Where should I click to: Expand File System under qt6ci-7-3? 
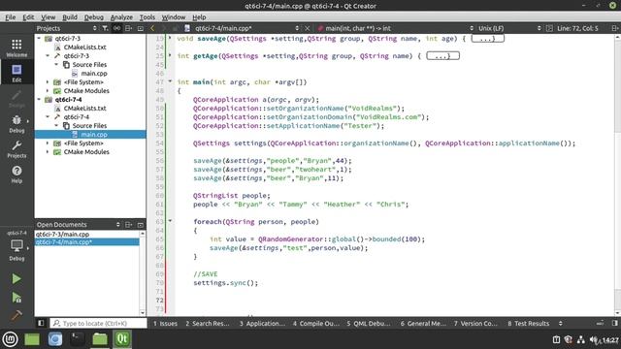(x=48, y=81)
